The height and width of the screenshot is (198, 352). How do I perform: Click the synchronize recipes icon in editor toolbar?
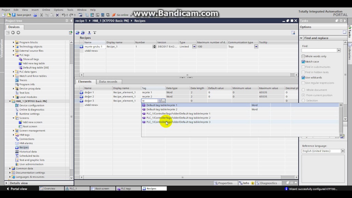[x=78, y=32]
